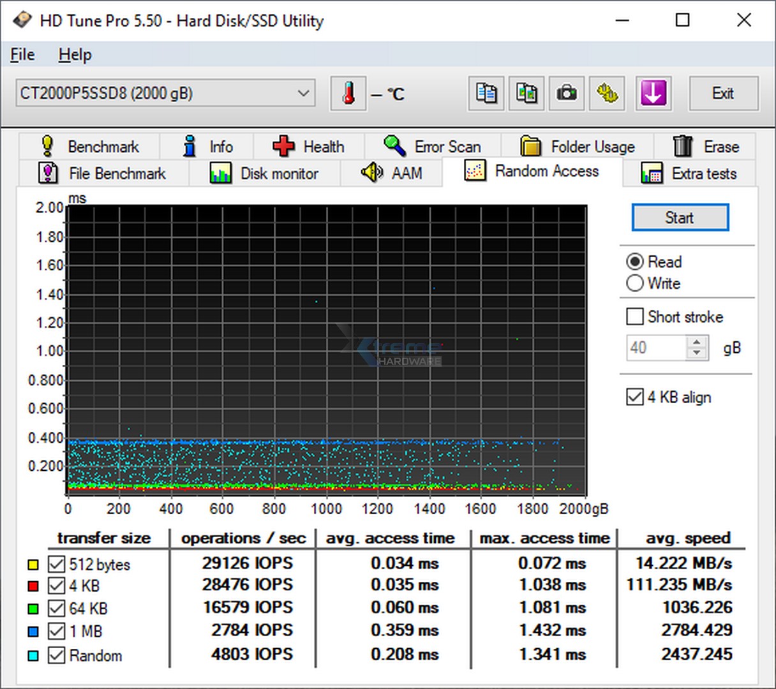This screenshot has width=776, height=689.
Task: Click the copy information to clipboard icon
Action: [486, 93]
